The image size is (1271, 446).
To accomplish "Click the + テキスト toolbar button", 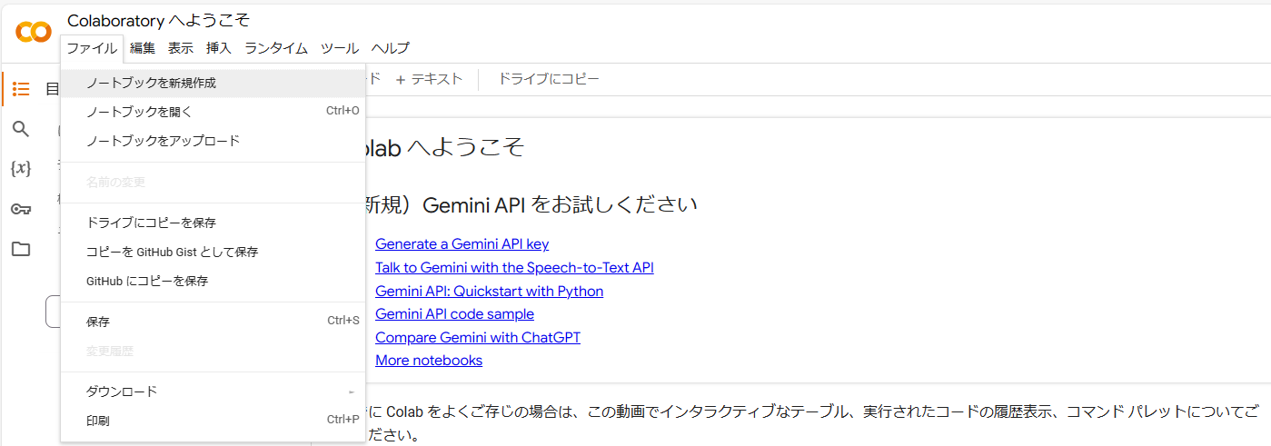I will [x=429, y=79].
